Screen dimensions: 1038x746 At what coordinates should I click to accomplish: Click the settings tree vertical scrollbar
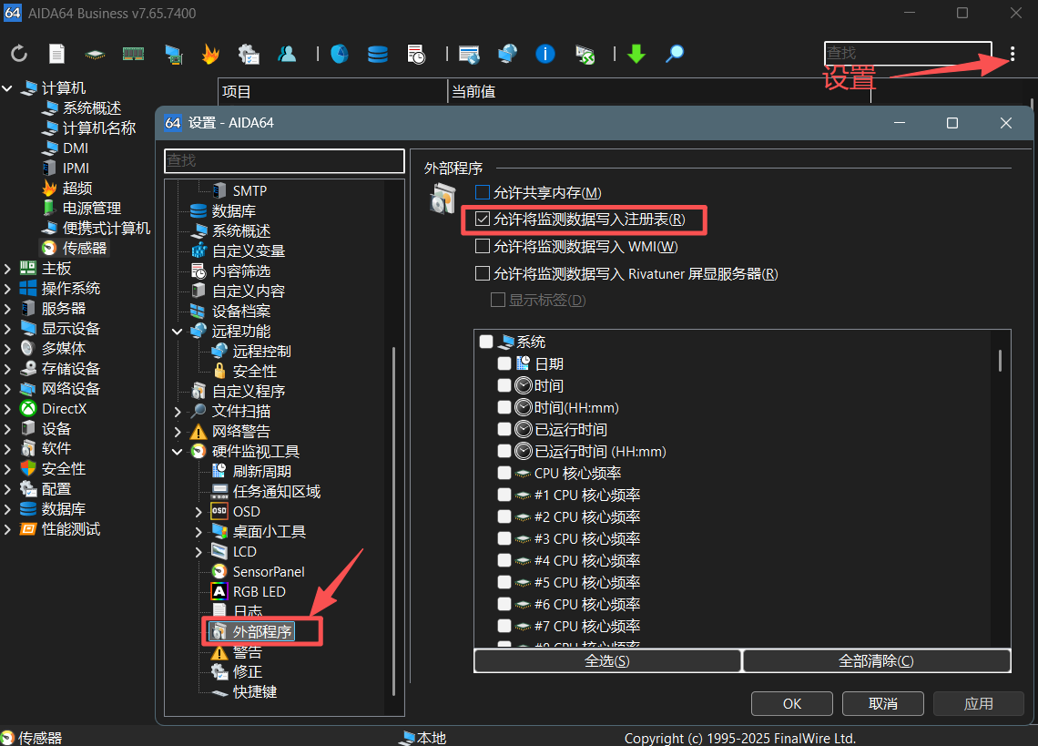394,520
